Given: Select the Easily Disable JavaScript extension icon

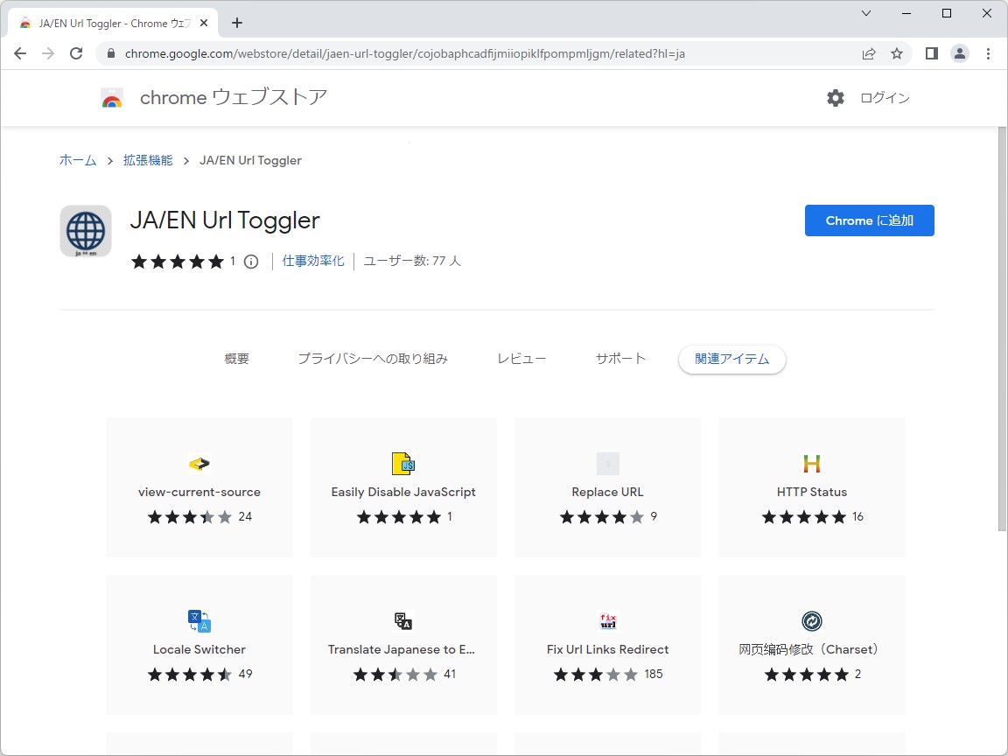Looking at the screenshot, I should coord(403,464).
